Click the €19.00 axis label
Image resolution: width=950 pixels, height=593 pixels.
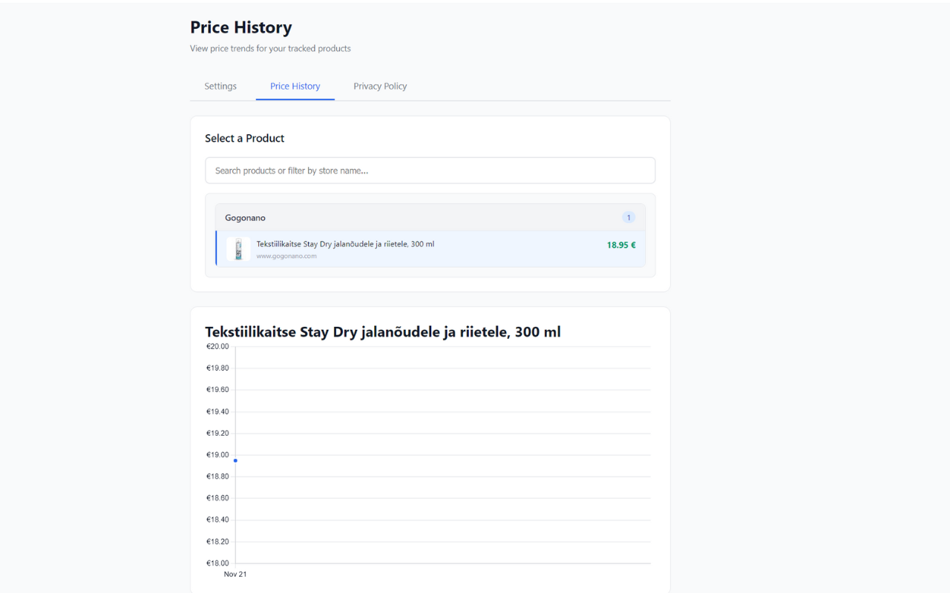217,454
